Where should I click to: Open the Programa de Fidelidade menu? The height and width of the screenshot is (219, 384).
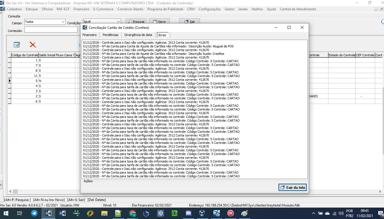165,9
